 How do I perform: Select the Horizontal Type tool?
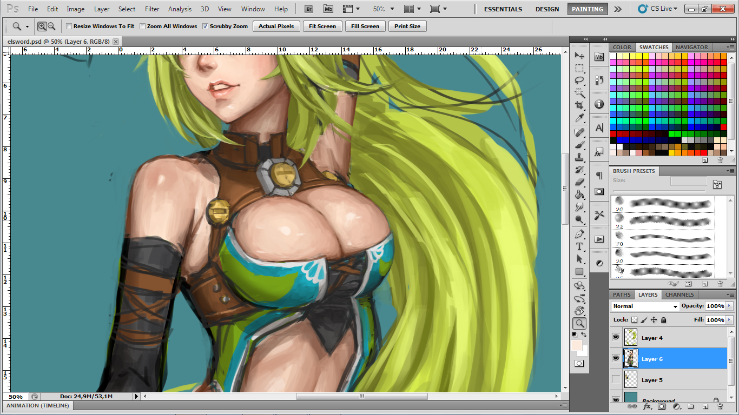(579, 246)
